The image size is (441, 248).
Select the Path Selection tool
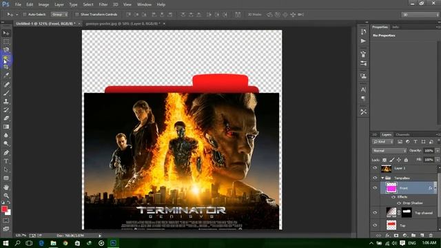6,170
